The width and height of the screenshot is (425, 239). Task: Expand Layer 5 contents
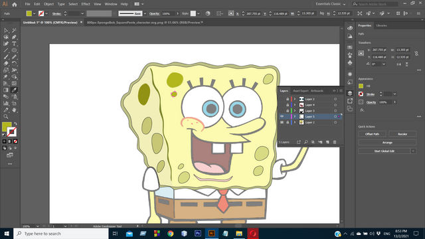pyautogui.click(x=295, y=117)
